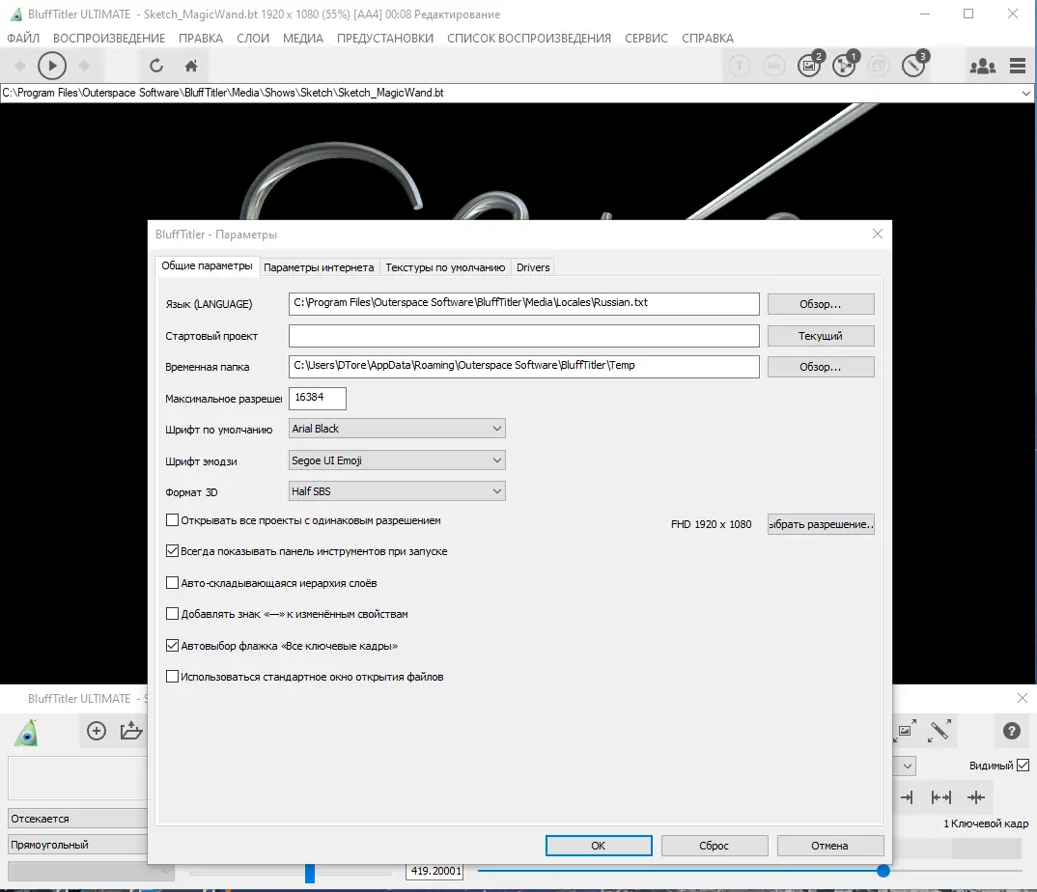Select the 'Общие параметры' tab
Screen dimensions: 1037x892
tap(207, 265)
